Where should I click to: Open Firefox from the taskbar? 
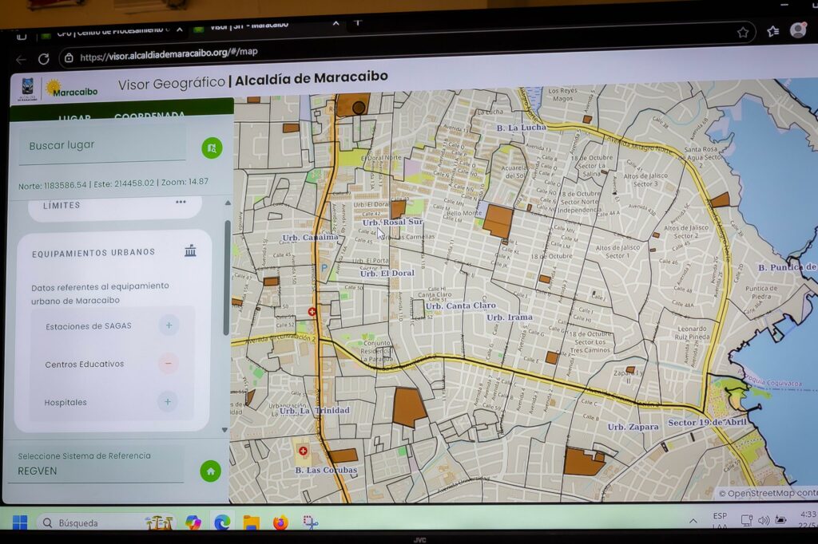click(280, 522)
